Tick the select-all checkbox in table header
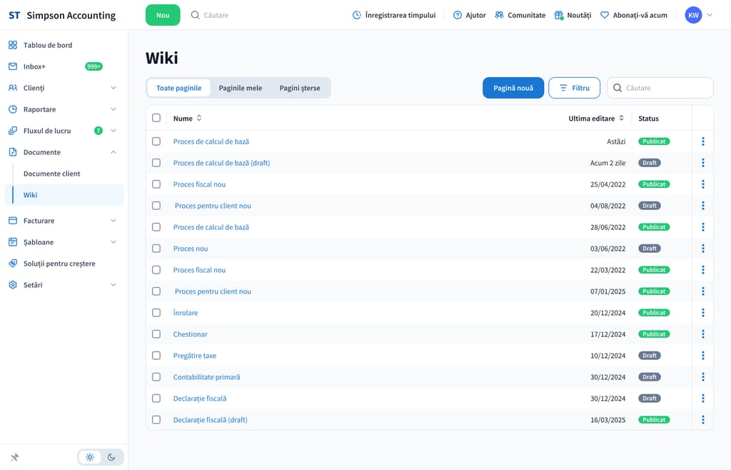 click(x=156, y=118)
